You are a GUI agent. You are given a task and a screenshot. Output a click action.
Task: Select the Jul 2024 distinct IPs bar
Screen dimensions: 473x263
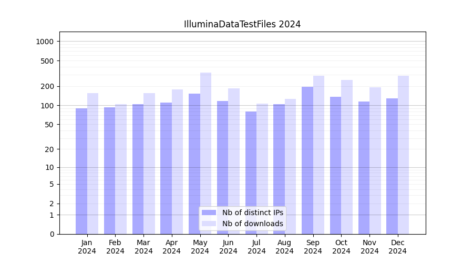click(251, 173)
